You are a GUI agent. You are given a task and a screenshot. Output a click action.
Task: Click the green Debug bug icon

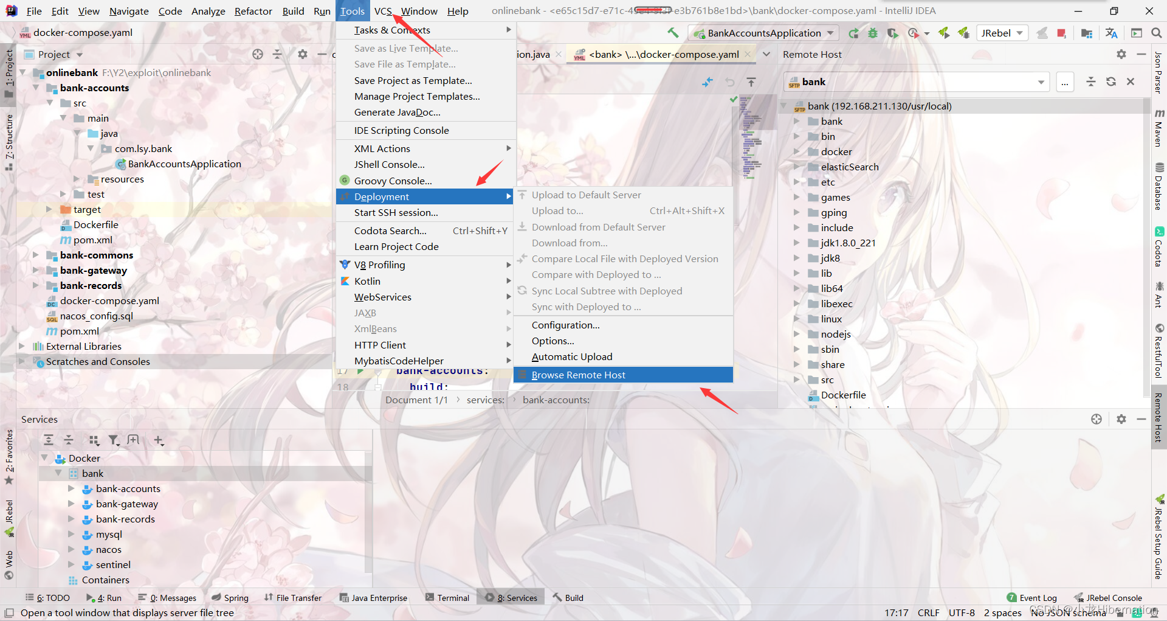coord(873,33)
